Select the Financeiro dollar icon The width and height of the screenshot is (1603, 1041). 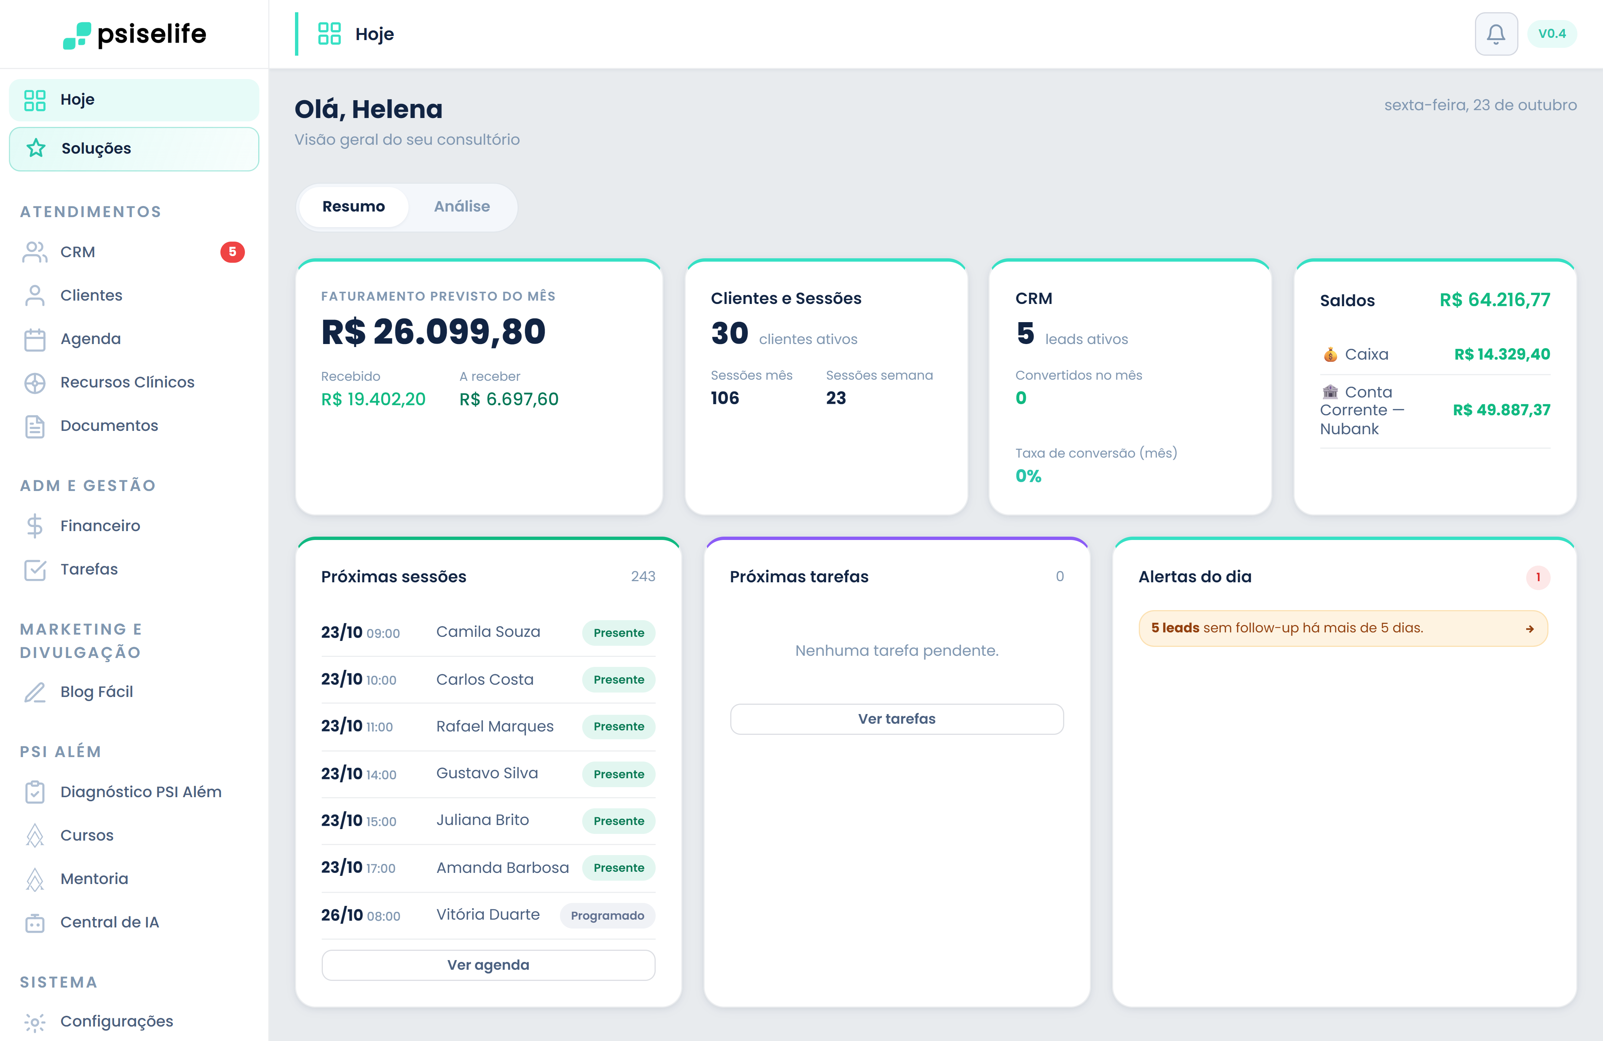tap(35, 526)
